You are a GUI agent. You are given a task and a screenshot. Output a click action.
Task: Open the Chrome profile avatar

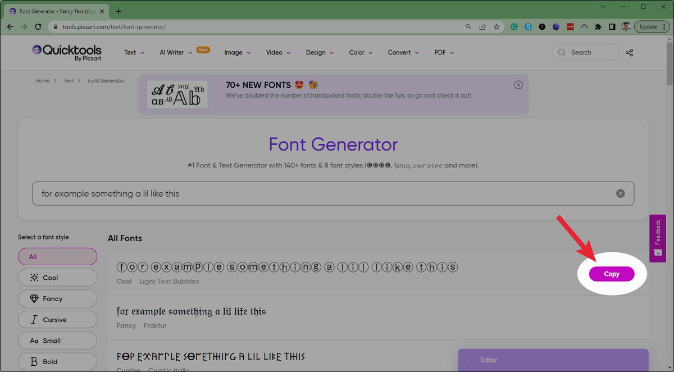(626, 26)
